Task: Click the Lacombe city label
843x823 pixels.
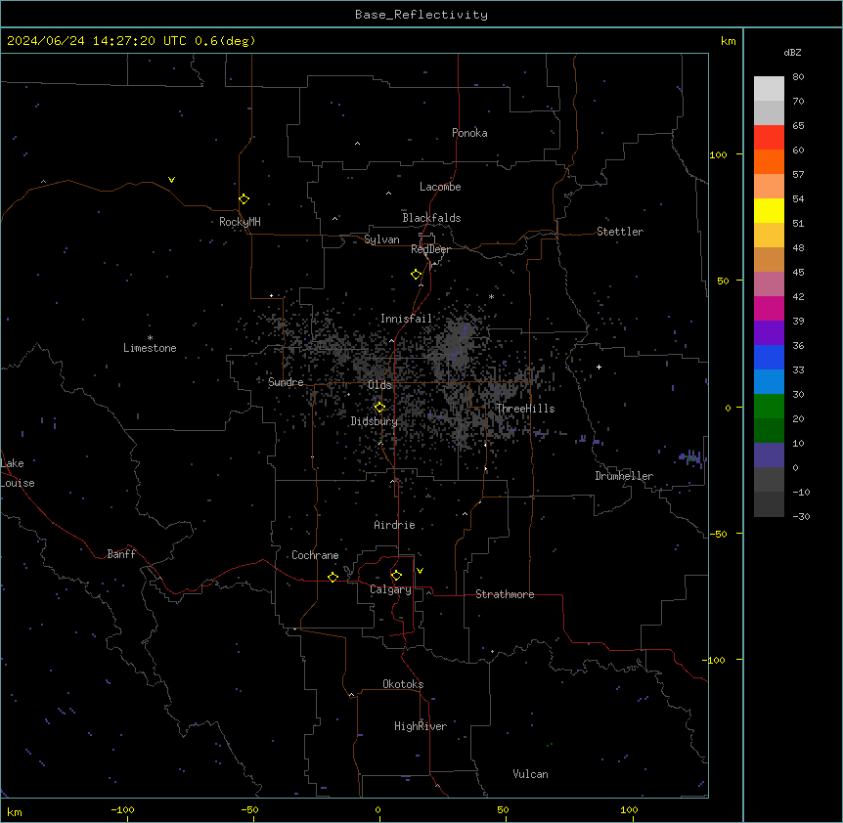Action: (x=440, y=187)
